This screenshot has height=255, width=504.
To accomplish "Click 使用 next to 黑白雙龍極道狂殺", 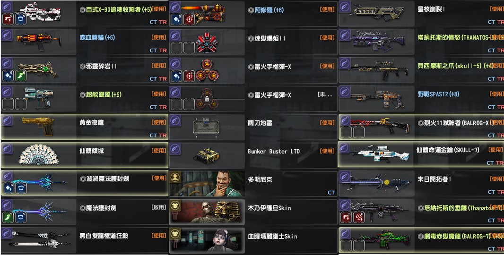I will point(159,236).
